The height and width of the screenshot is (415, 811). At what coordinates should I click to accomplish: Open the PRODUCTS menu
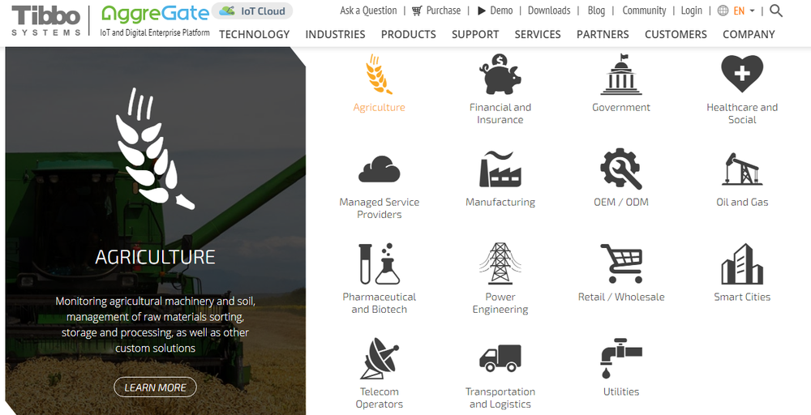tap(409, 34)
